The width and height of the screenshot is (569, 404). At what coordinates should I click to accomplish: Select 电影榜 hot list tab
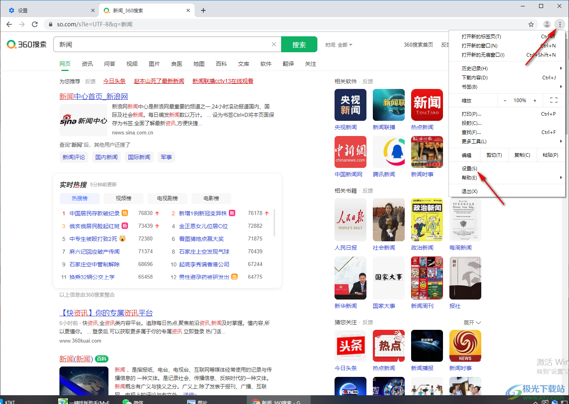(x=211, y=198)
